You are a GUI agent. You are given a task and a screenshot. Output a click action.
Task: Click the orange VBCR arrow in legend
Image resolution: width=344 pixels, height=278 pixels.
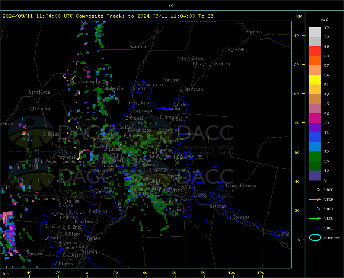(315, 200)
